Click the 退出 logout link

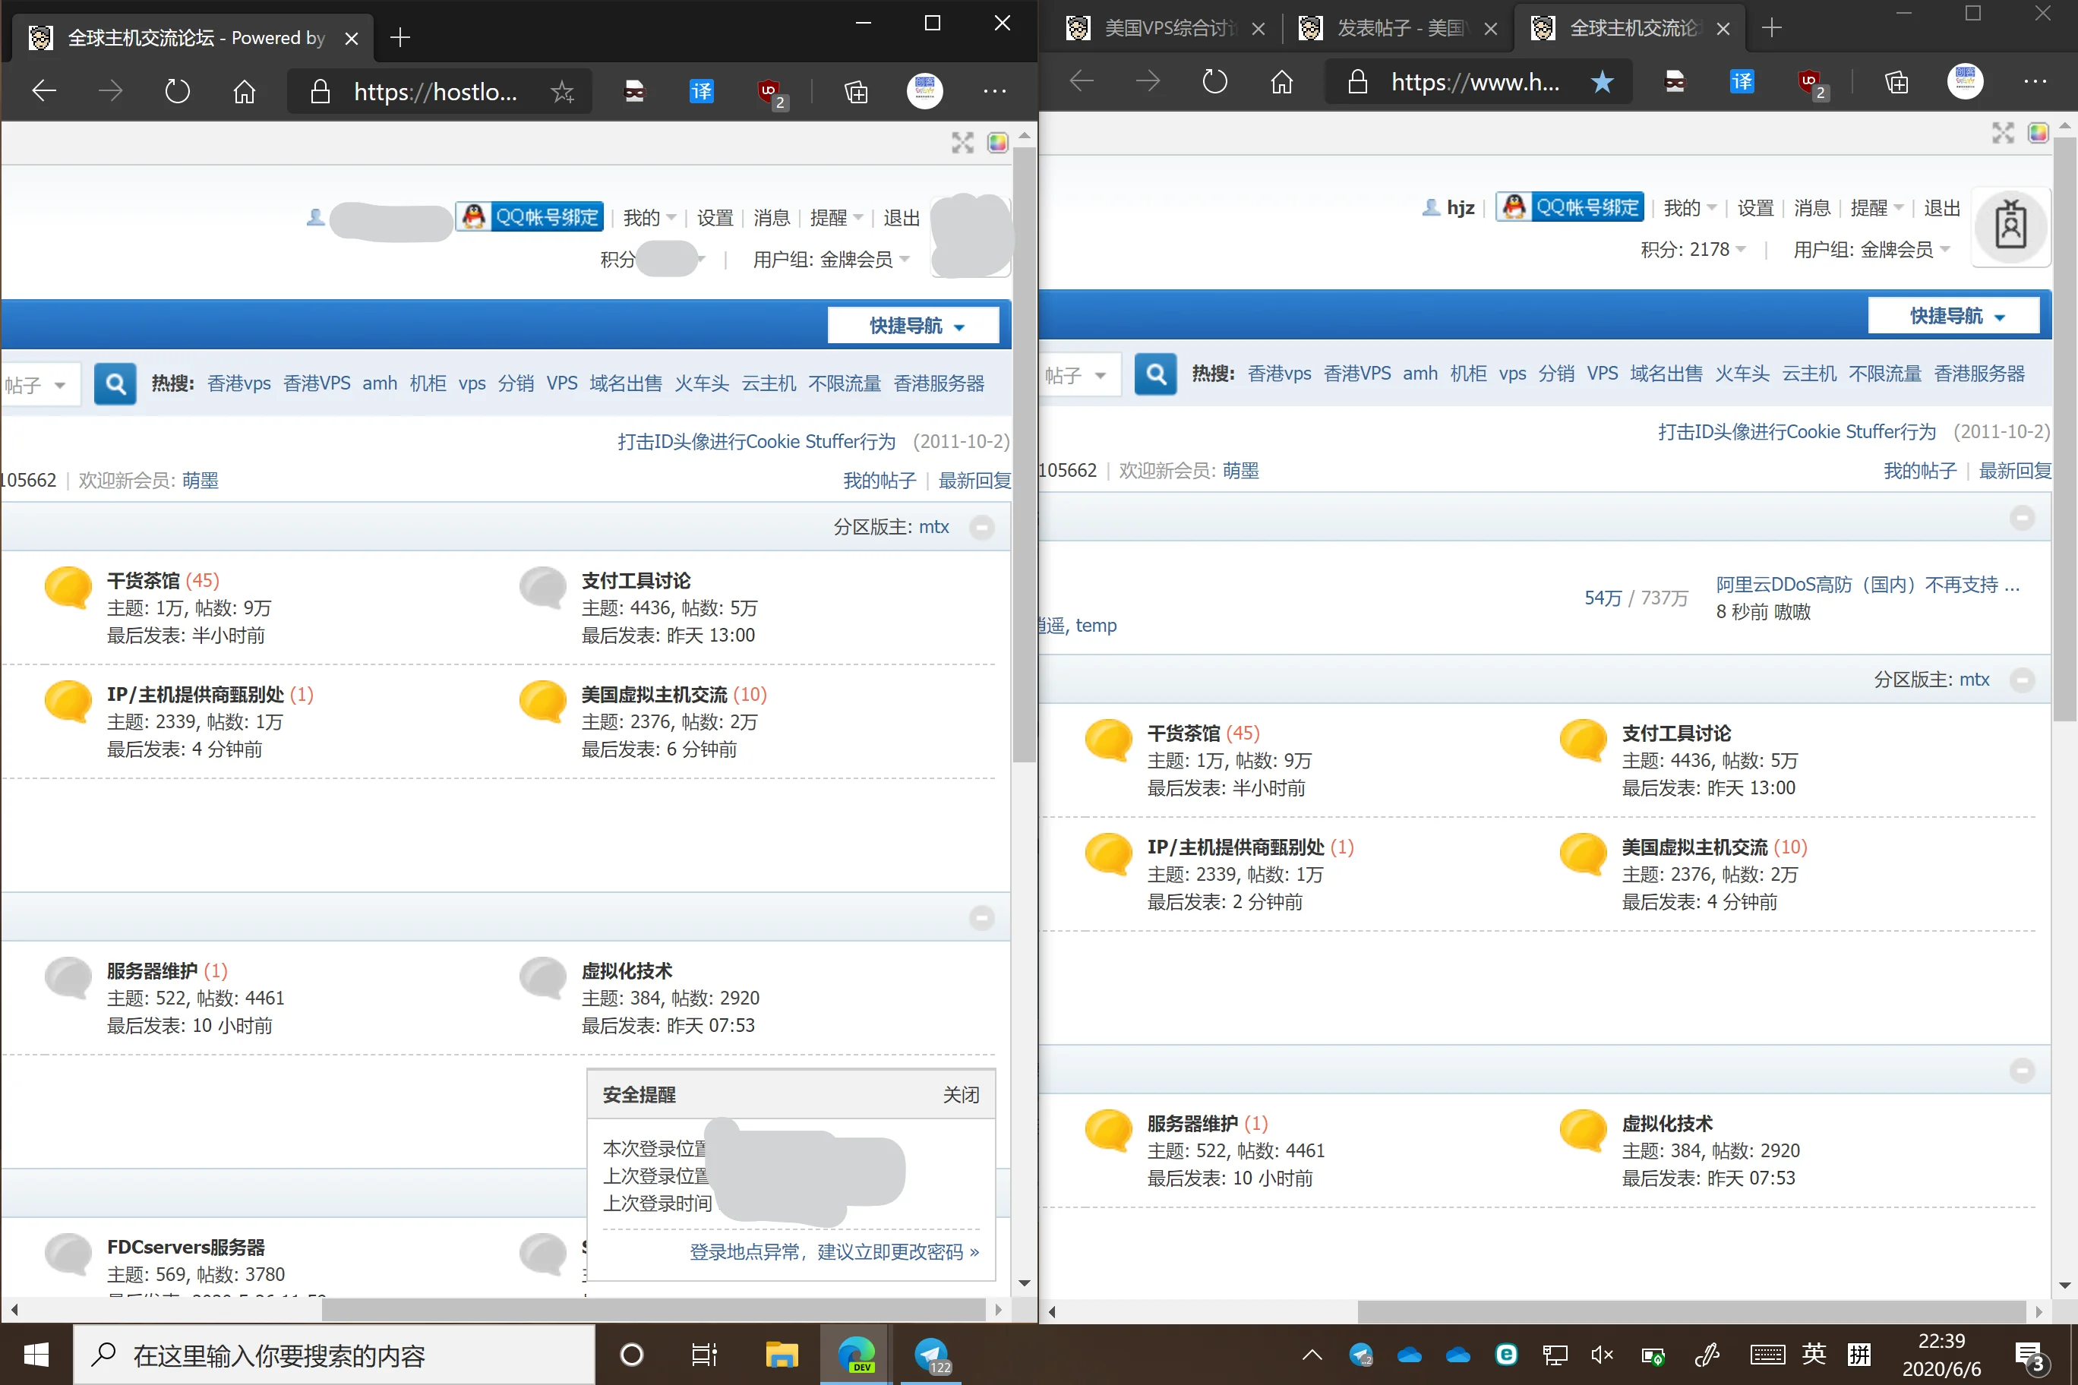pos(900,217)
